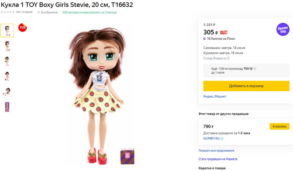Viewport: 293px width, 171px height.
Task: Select the packaged doll box thumbnail
Action: coord(7,107)
